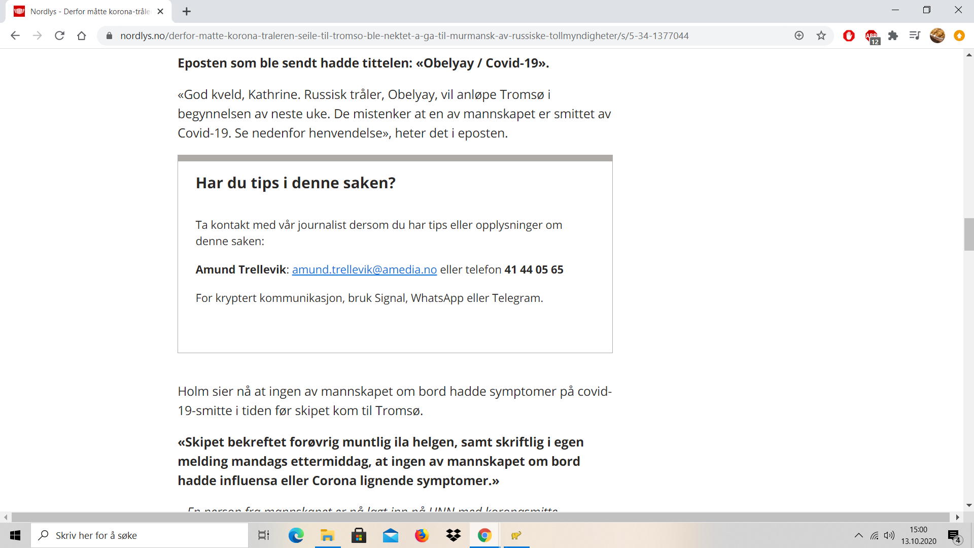Show hidden system tray icons
The image size is (974, 548).
click(858, 535)
